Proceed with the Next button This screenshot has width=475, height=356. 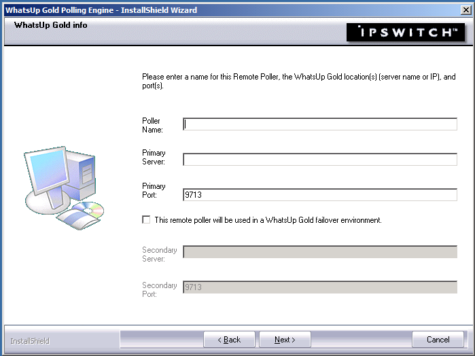point(285,340)
